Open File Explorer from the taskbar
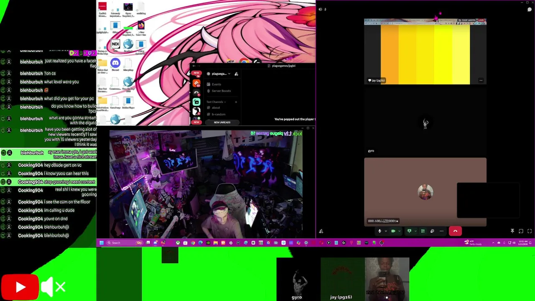535x301 pixels. pos(215,242)
